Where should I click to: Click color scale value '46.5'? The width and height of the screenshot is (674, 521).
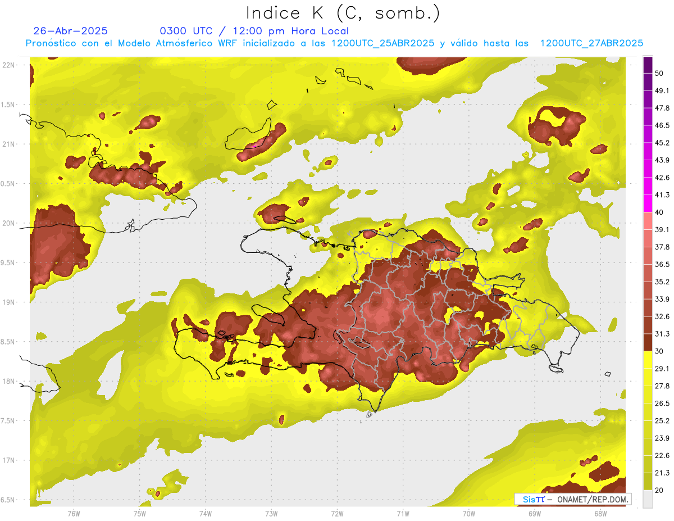click(662, 125)
